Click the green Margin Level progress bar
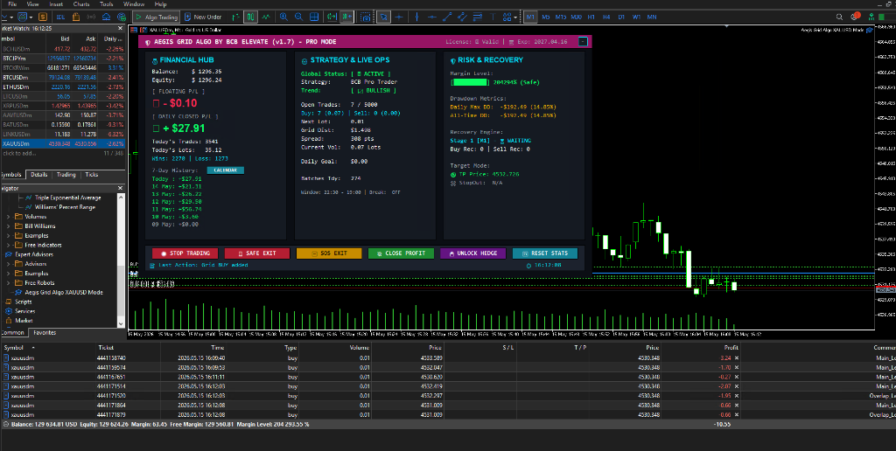896x451 pixels. click(472, 82)
